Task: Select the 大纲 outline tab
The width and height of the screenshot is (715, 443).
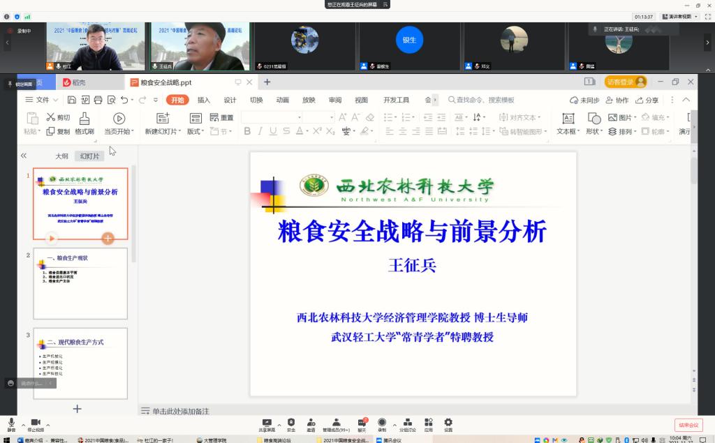Action: (62, 156)
